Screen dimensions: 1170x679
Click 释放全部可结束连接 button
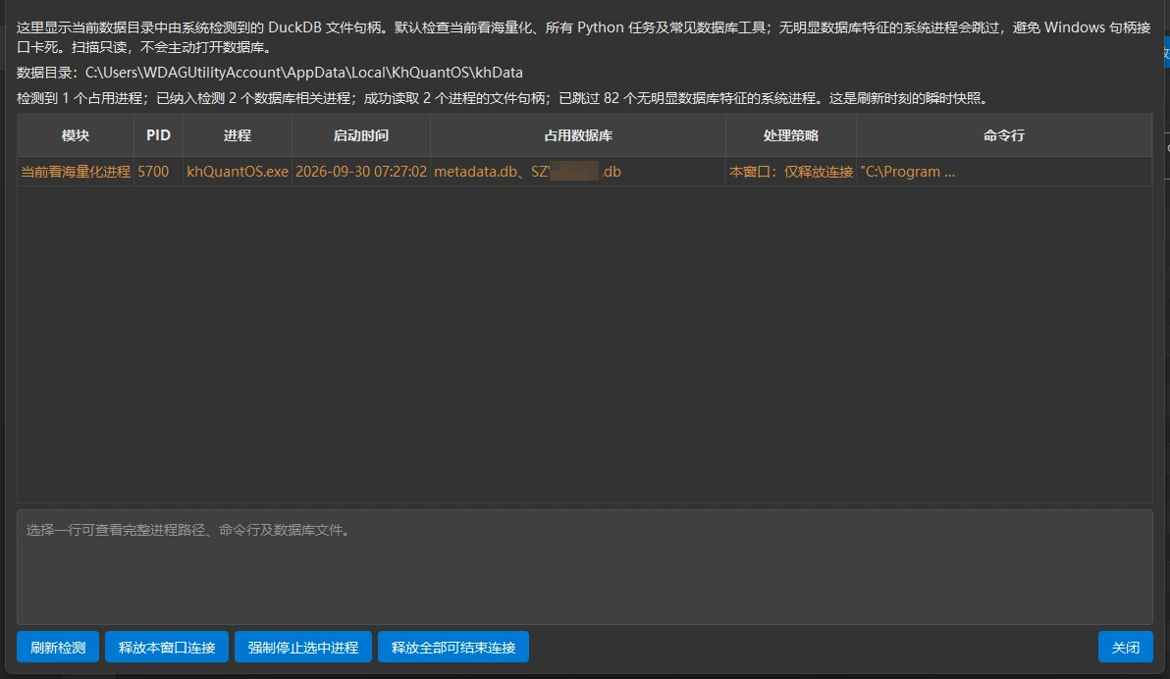point(452,647)
